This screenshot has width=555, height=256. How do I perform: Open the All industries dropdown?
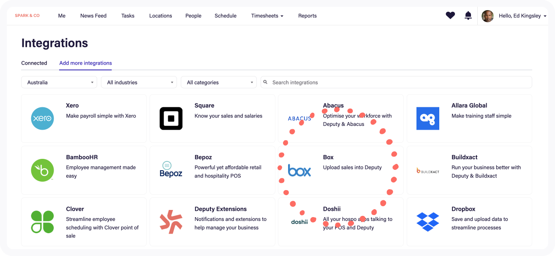click(x=139, y=82)
